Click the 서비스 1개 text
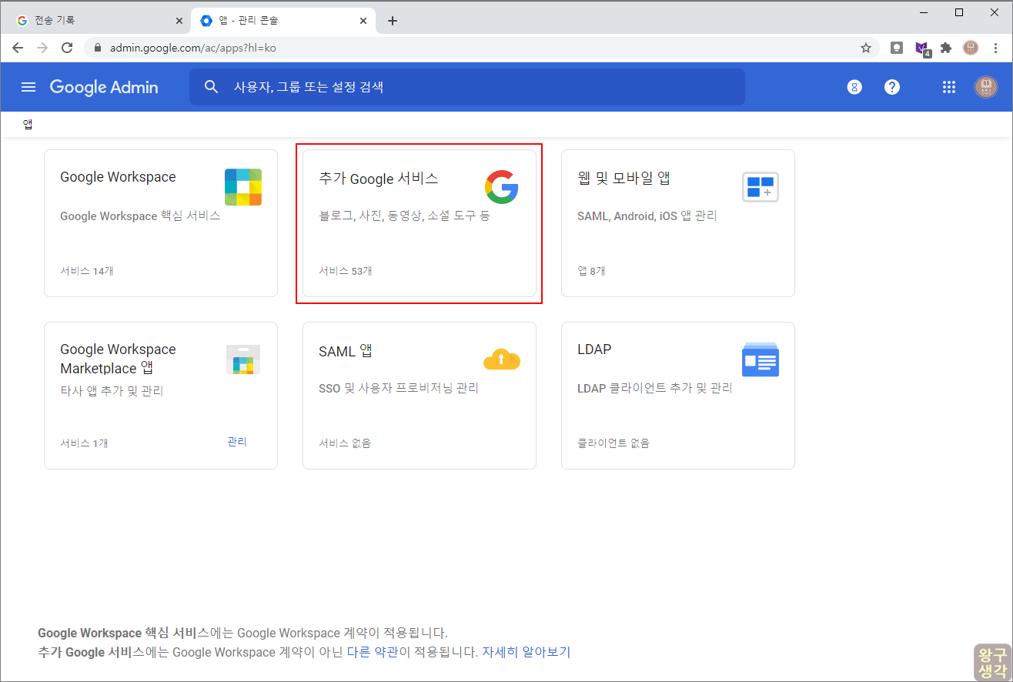 (x=84, y=443)
